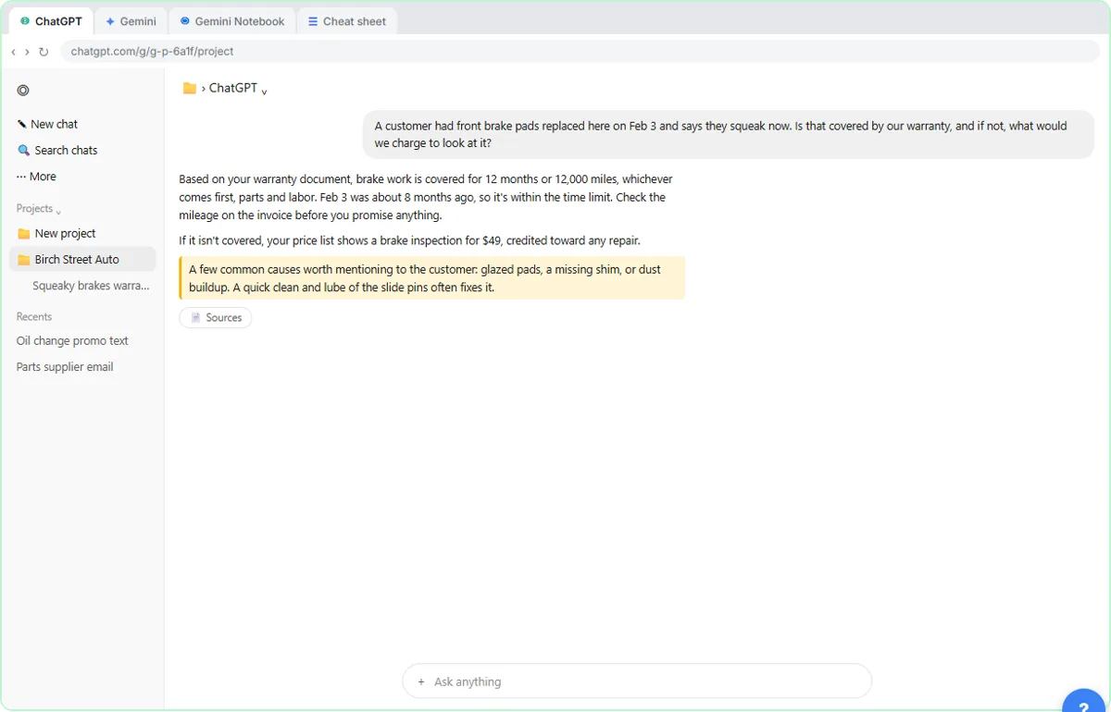Click the folder icon beside New project
The image size is (1111, 712).
click(x=24, y=234)
